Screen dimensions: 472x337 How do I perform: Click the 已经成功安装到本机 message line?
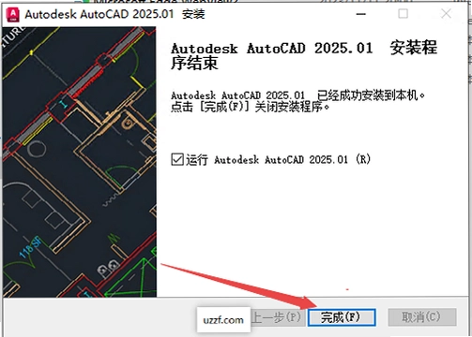pyautogui.click(x=297, y=95)
